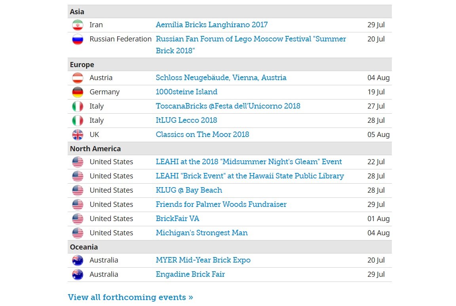The image size is (456, 306).
Task: Click US flag beside BrickFair VA
Action: pos(78,219)
